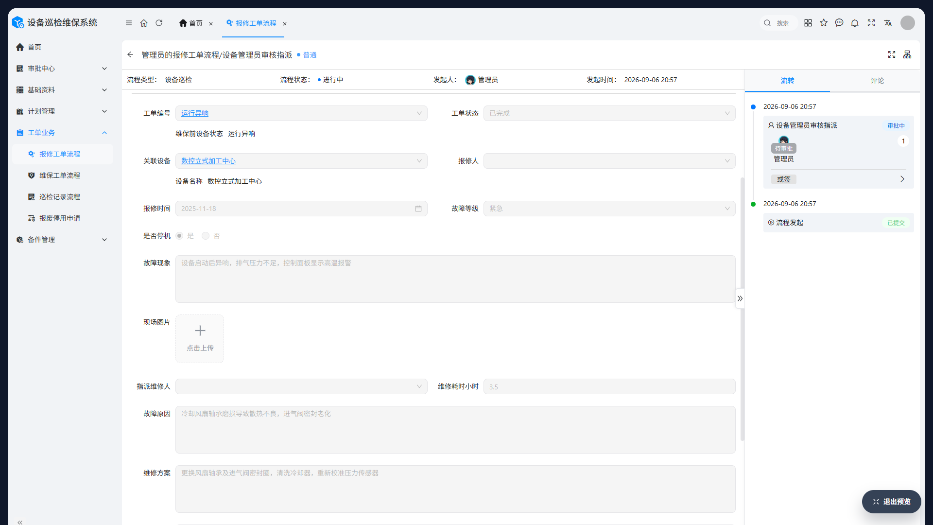Open the flowchart diagram icon
The height and width of the screenshot is (525, 933).
[907, 55]
